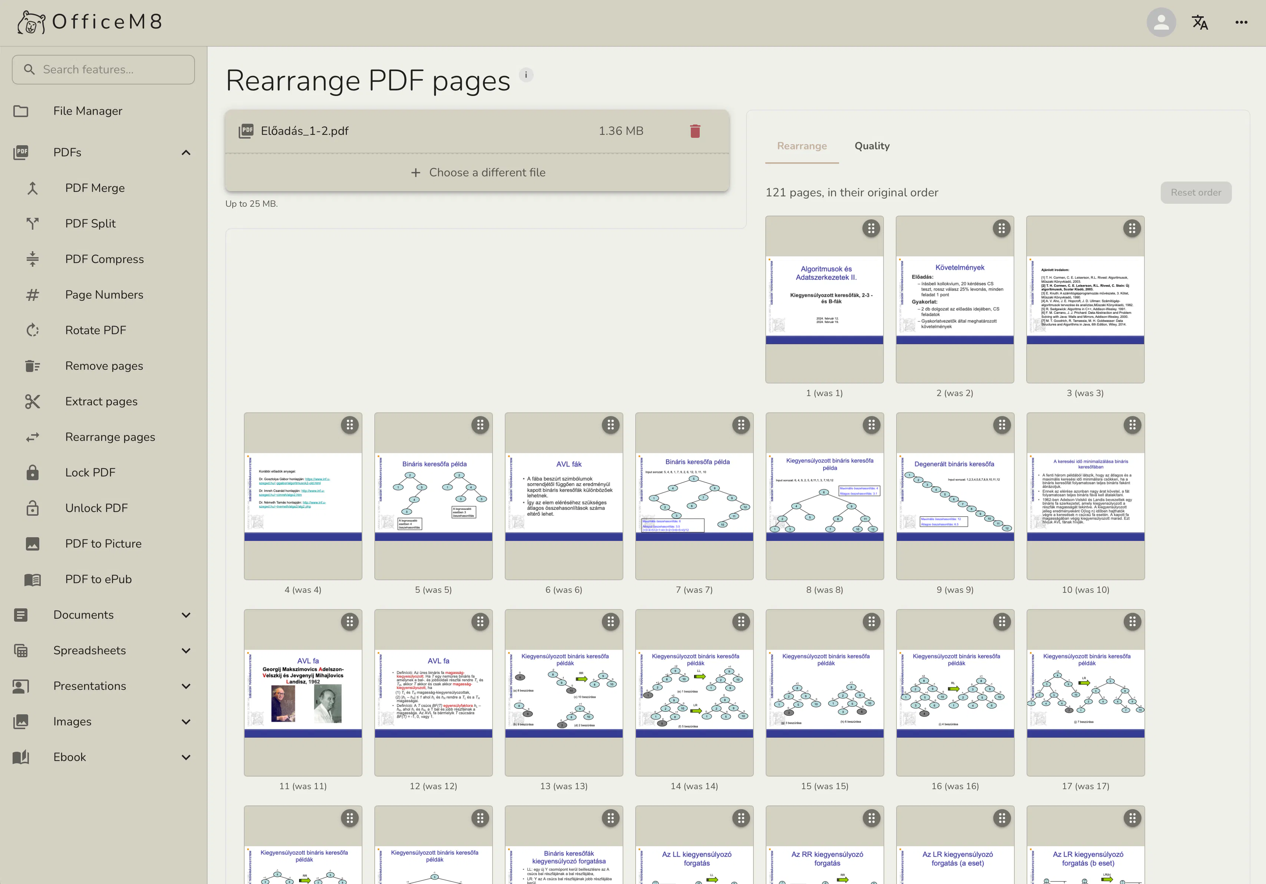Click Remove pages icon

(x=33, y=366)
